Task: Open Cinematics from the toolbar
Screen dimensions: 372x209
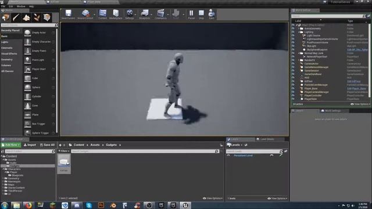Action: coord(160,14)
